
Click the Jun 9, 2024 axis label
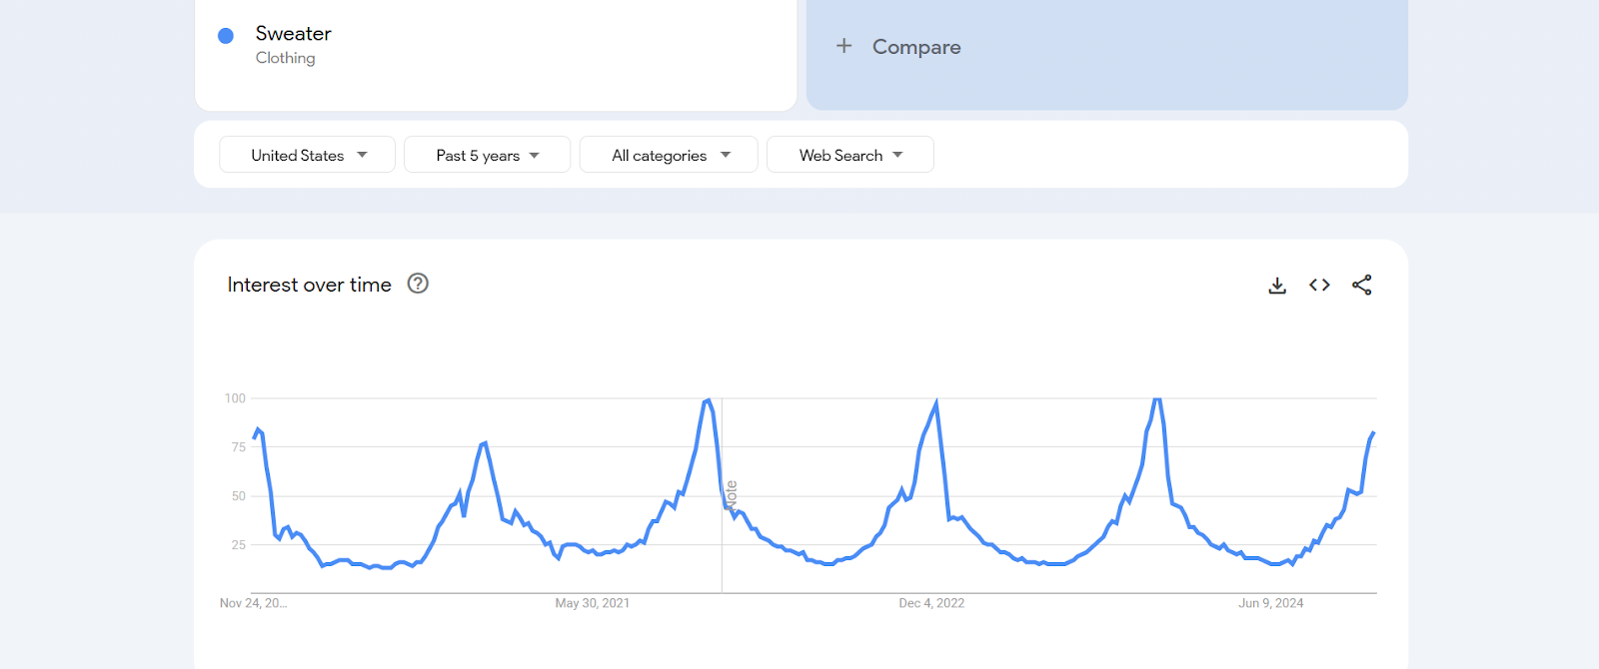coord(1270,603)
